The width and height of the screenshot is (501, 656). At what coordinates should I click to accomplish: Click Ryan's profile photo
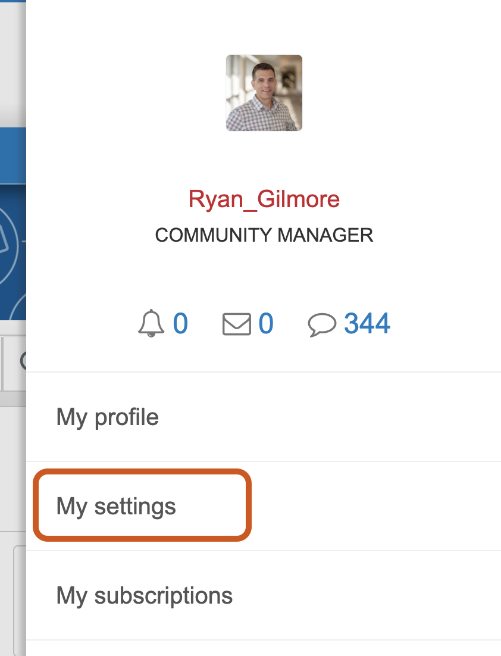click(264, 92)
